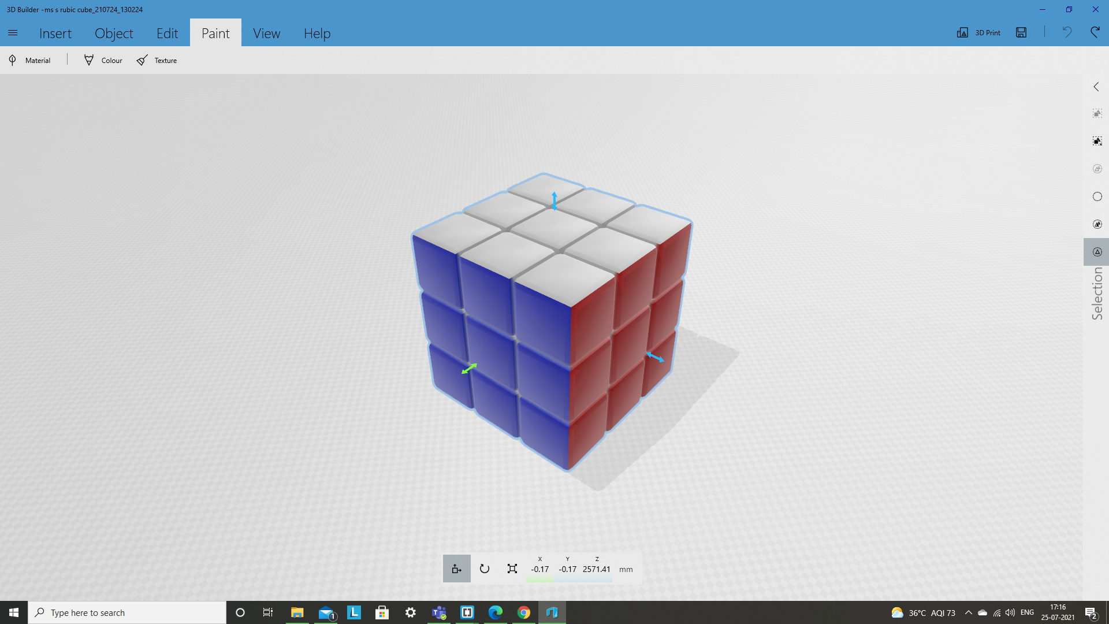The height and width of the screenshot is (624, 1109).
Task: Click the Undo arrow
Action: [1067, 32]
